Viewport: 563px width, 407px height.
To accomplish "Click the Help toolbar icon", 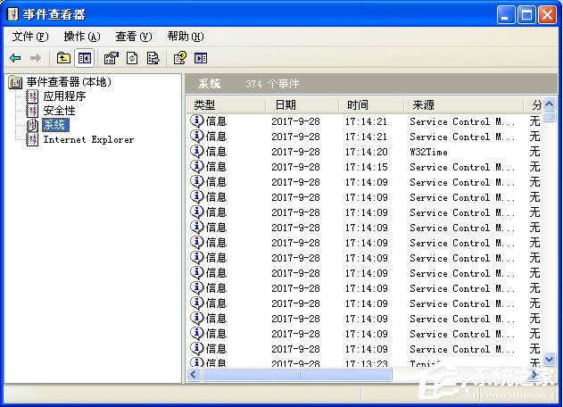I will (x=179, y=58).
